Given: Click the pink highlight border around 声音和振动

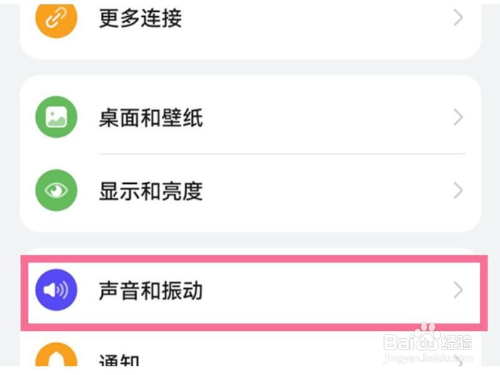Looking at the screenshot, I should [249, 257].
